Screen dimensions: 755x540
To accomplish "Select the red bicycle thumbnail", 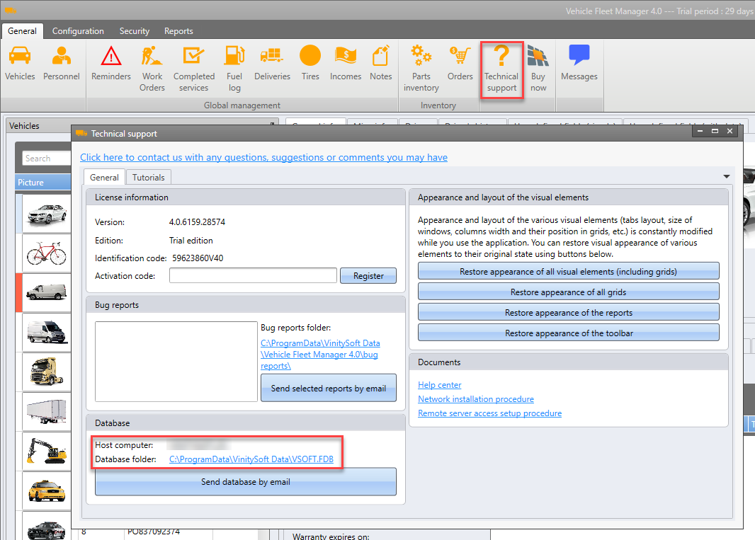I will (46, 253).
